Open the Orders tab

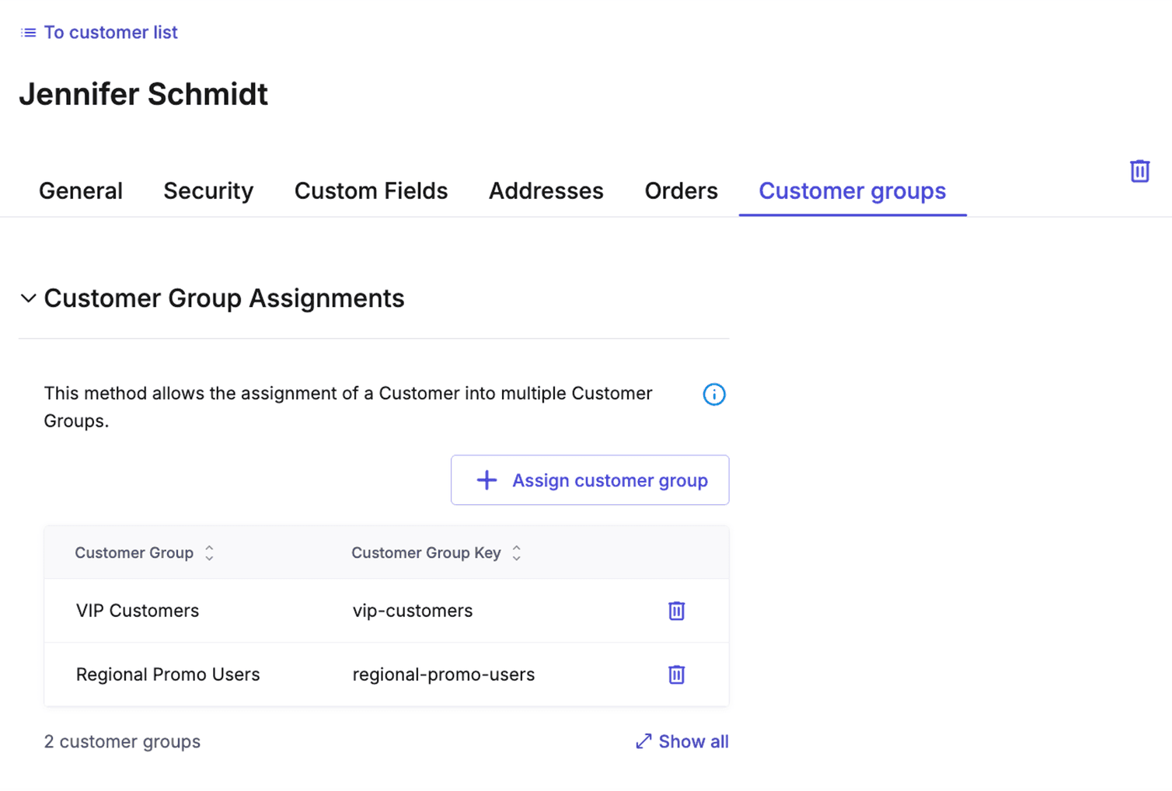pos(681,190)
